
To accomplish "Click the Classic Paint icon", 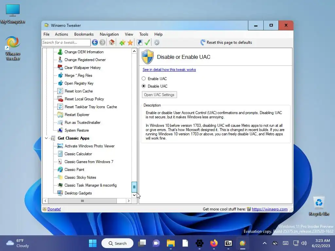I will [60, 170].
